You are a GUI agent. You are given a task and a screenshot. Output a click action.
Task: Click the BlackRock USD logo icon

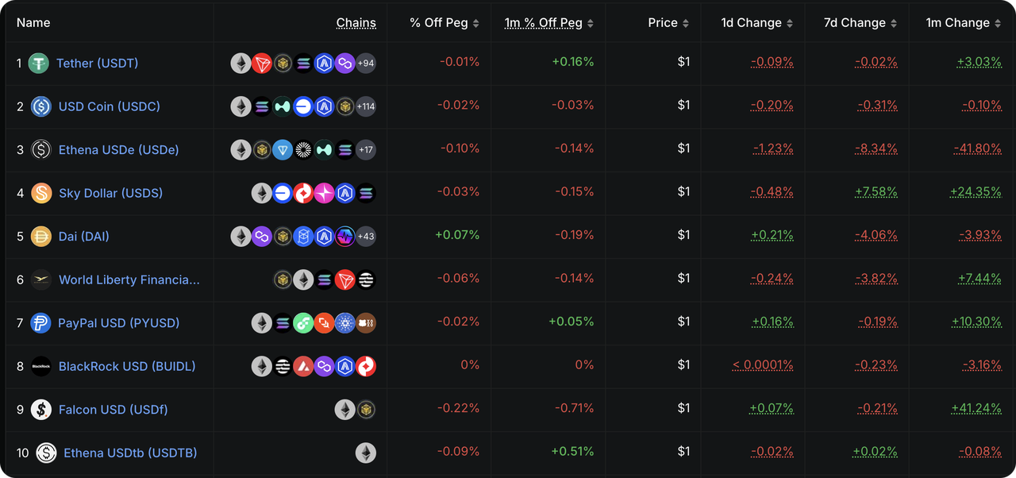point(41,367)
